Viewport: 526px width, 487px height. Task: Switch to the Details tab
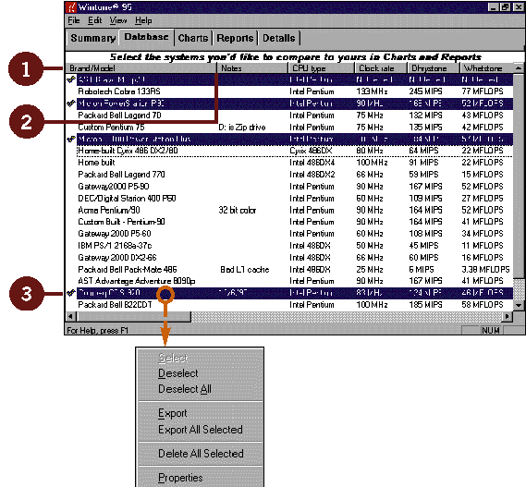[279, 38]
